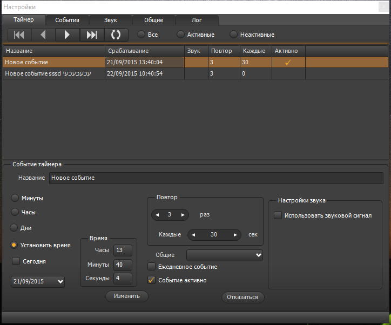Select the Активные filter radio button
Image resolution: width=391 pixels, height=325 pixels.
(181, 35)
